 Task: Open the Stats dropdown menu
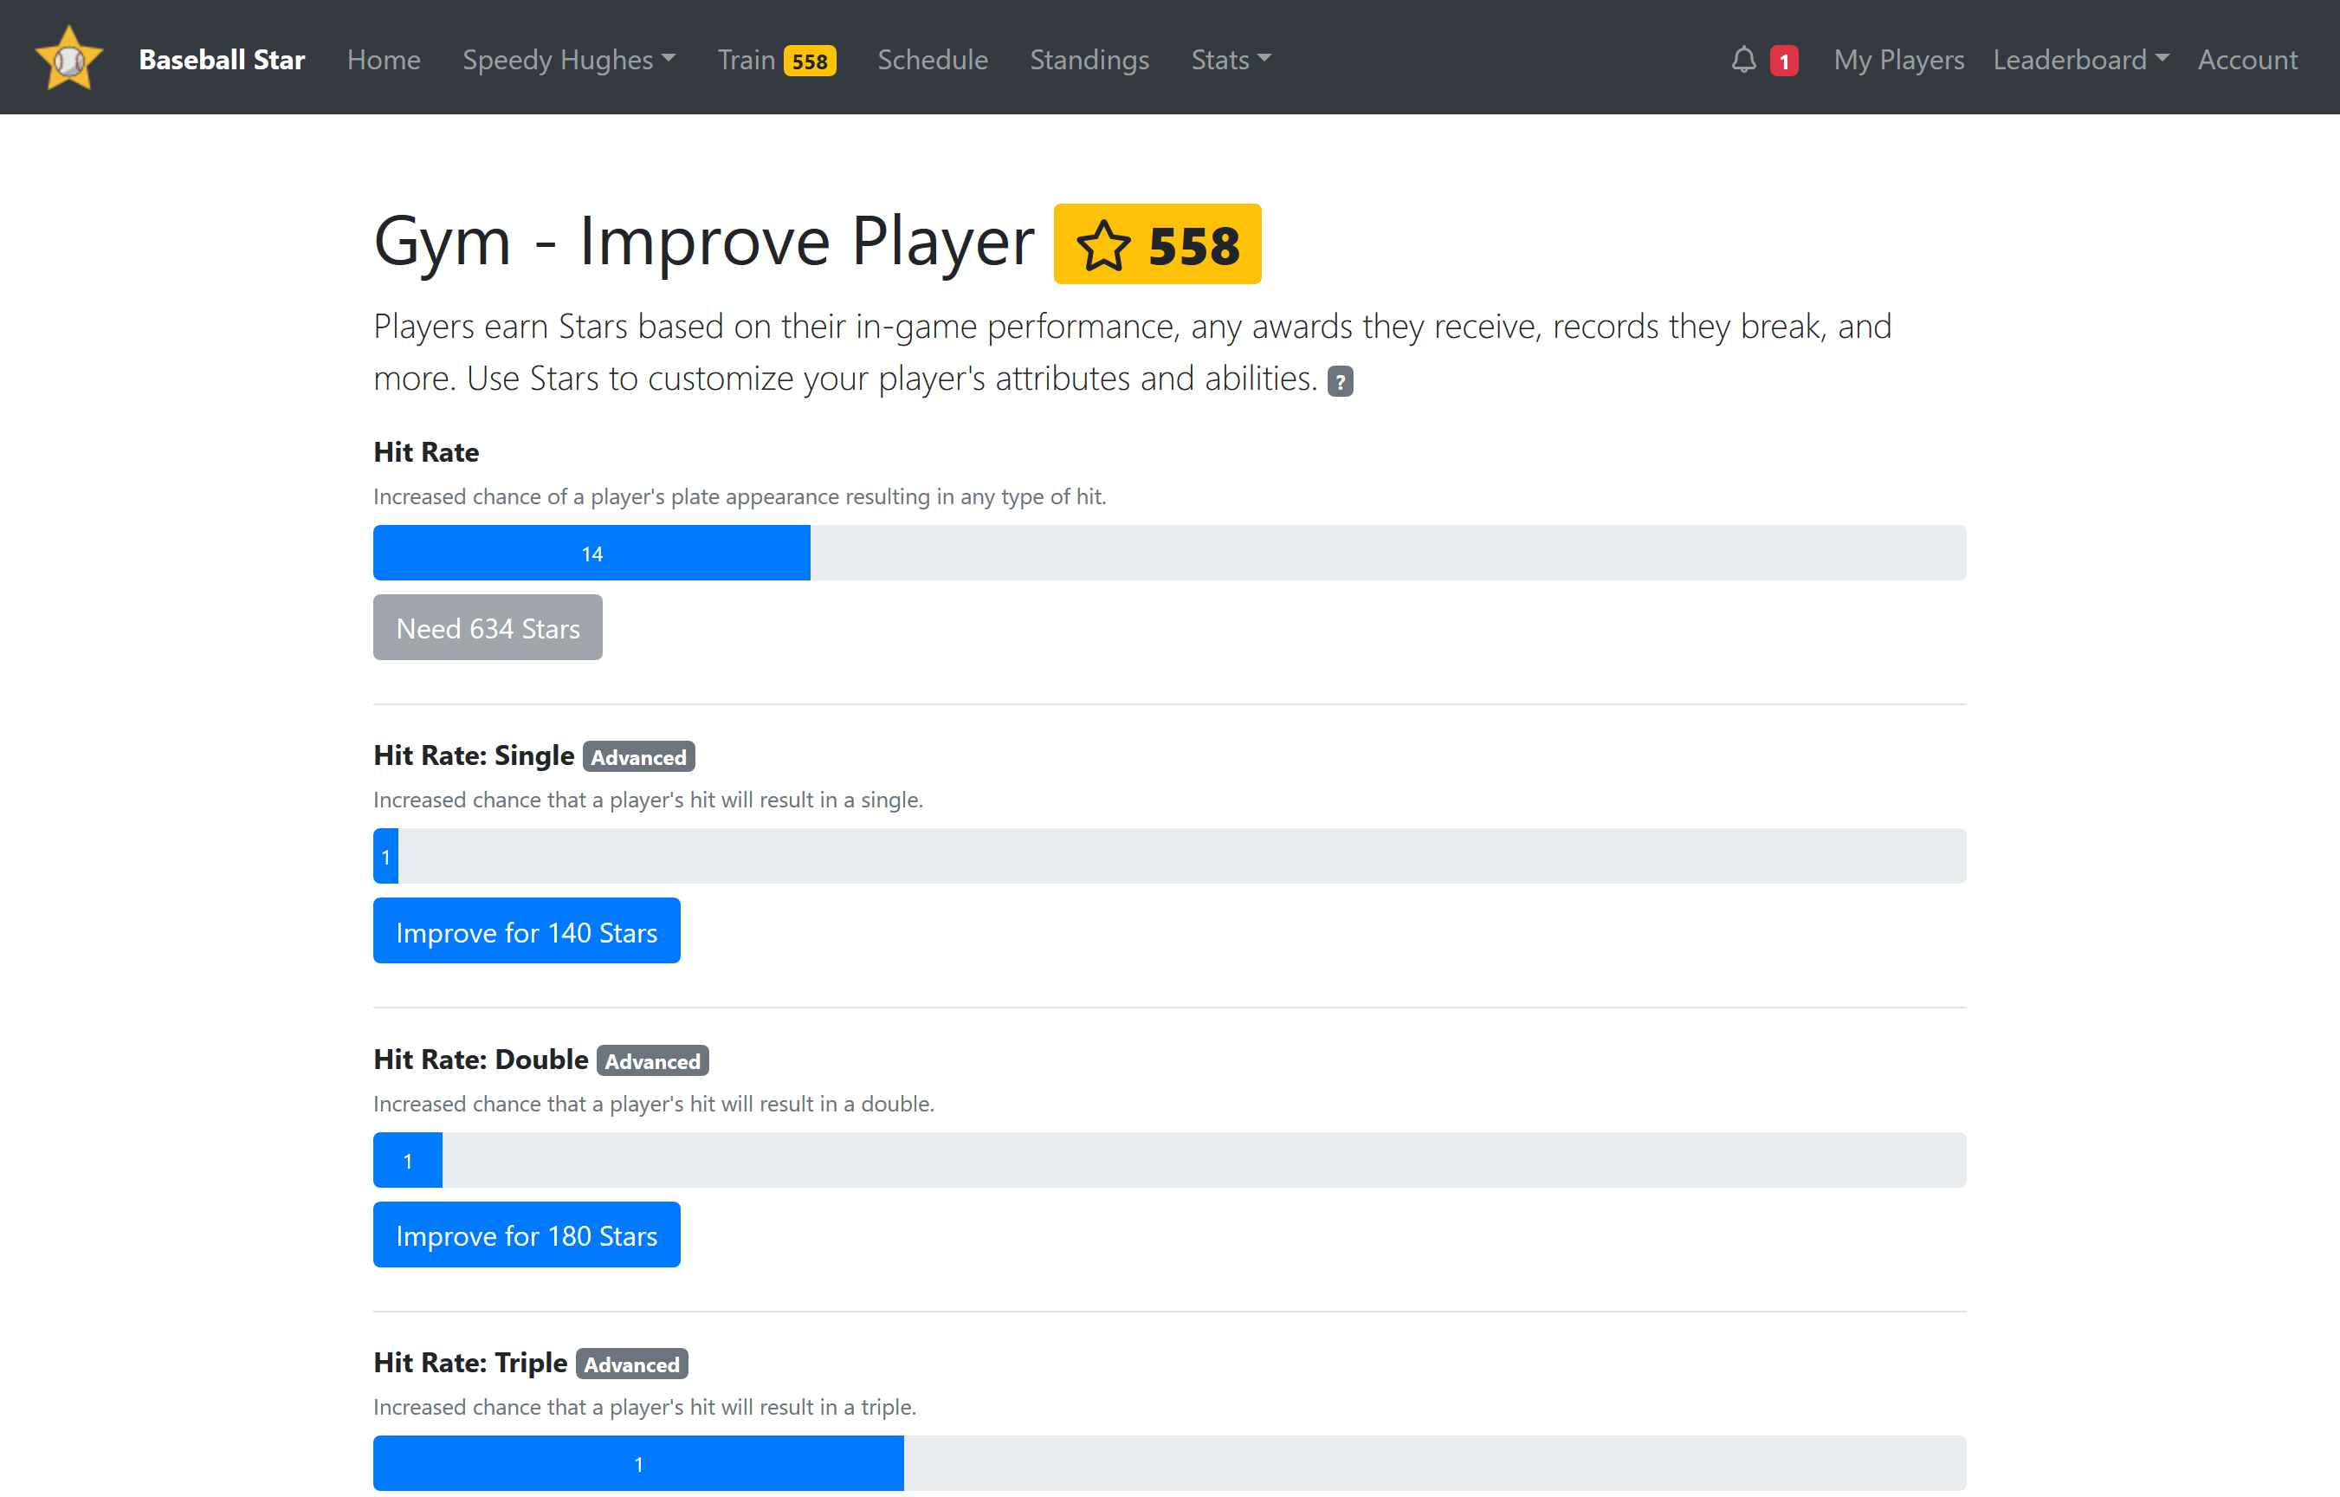tap(1231, 59)
